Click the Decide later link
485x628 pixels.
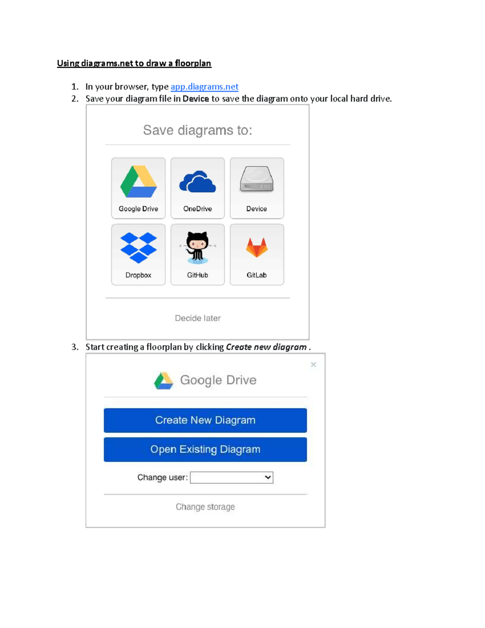pyautogui.click(x=198, y=318)
